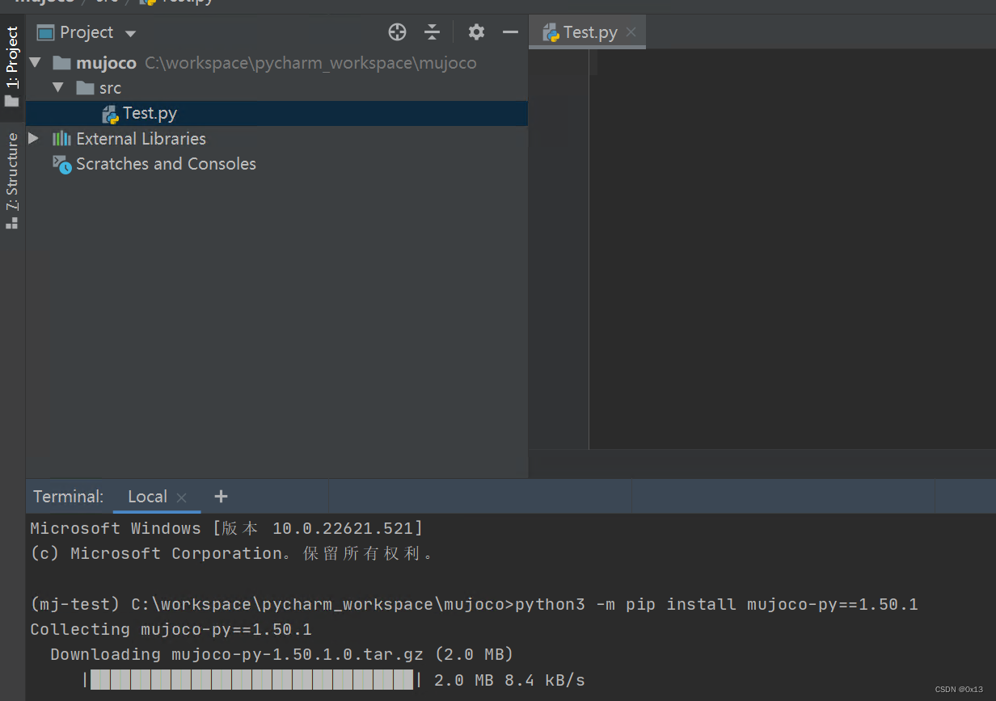
Task: Open the 7: Structure side tool window
Action: tap(12, 182)
